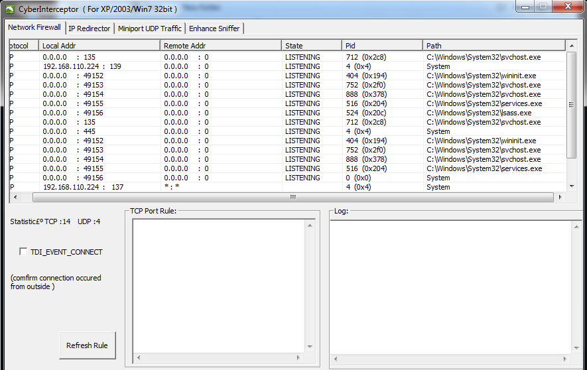Select the row with local port 445
This screenshot has width=587, height=370.
287,131
